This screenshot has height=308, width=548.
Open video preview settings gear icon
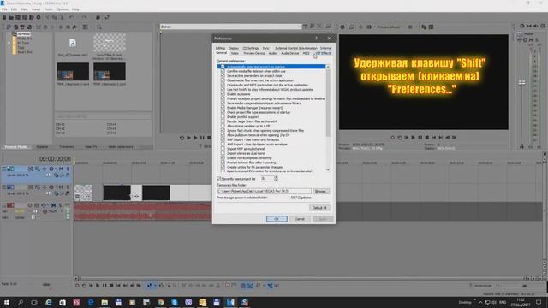coord(342,27)
